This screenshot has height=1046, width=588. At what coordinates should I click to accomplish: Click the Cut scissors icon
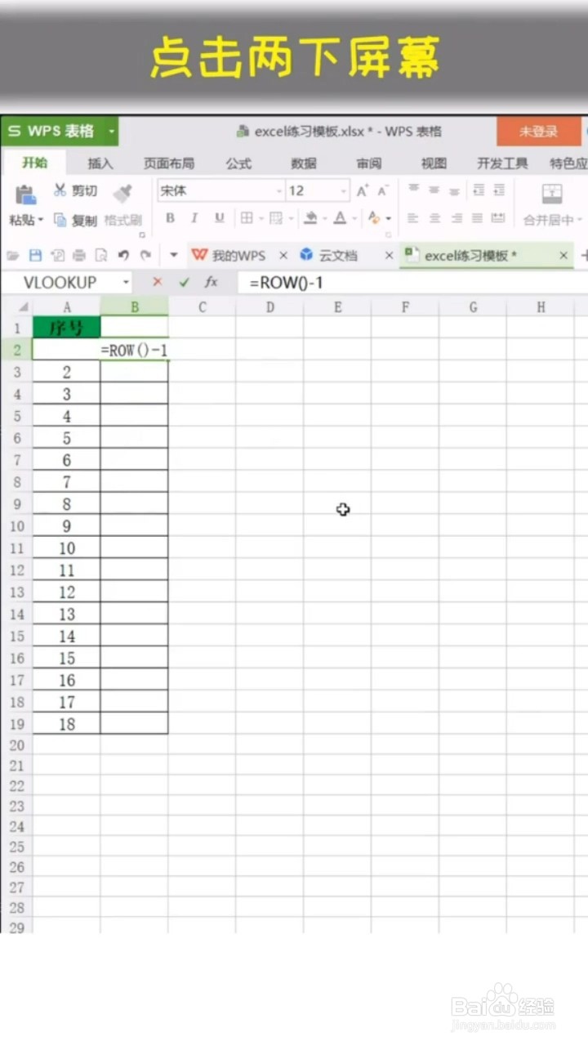pyautogui.click(x=60, y=190)
